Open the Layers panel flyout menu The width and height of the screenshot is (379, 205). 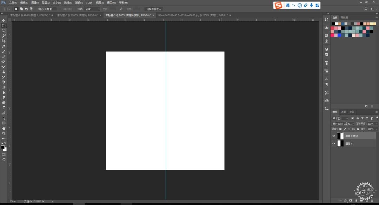click(376, 112)
